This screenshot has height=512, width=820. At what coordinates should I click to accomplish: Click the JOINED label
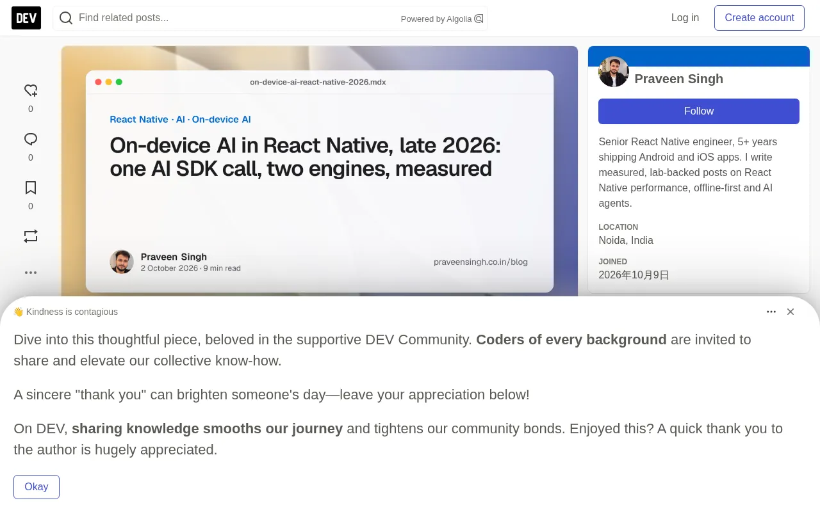tap(613, 262)
